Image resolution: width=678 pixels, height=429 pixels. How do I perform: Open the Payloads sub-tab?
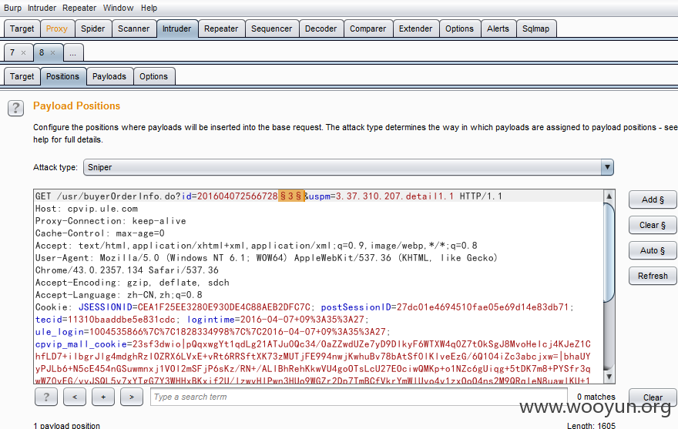[x=109, y=76]
